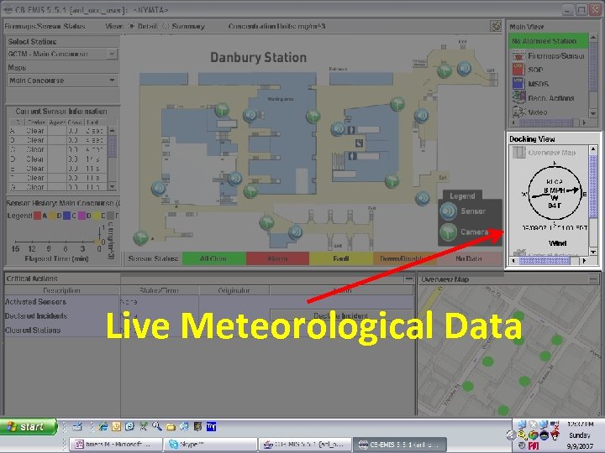
Task: Click the Description column header in Critical Actions
Action: (x=62, y=290)
